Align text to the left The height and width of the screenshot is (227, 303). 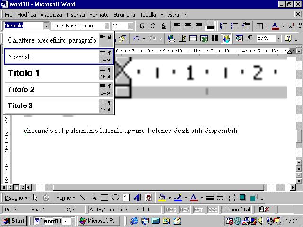pos(177,26)
